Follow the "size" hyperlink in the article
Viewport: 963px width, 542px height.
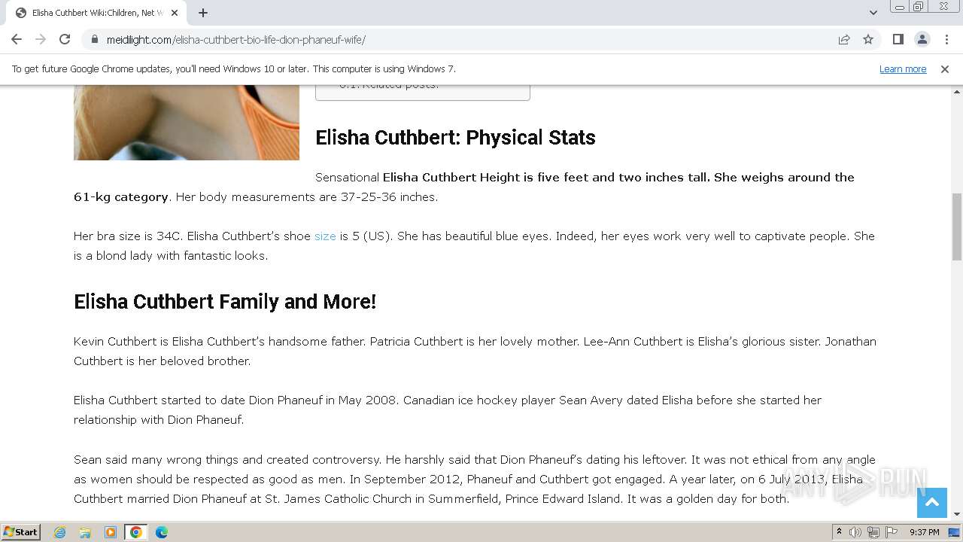(325, 236)
